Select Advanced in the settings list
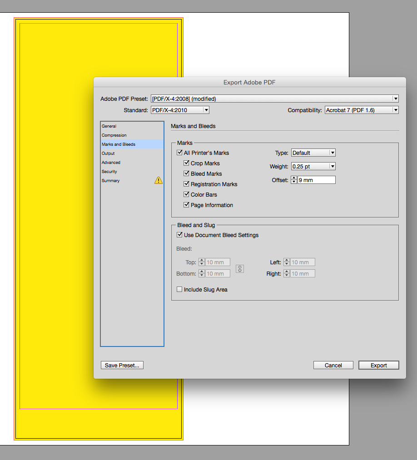This screenshot has width=417, height=460. pyautogui.click(x=132, y=163)
